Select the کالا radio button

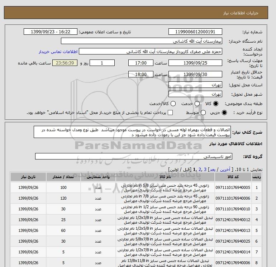click(x=216, y=104)
